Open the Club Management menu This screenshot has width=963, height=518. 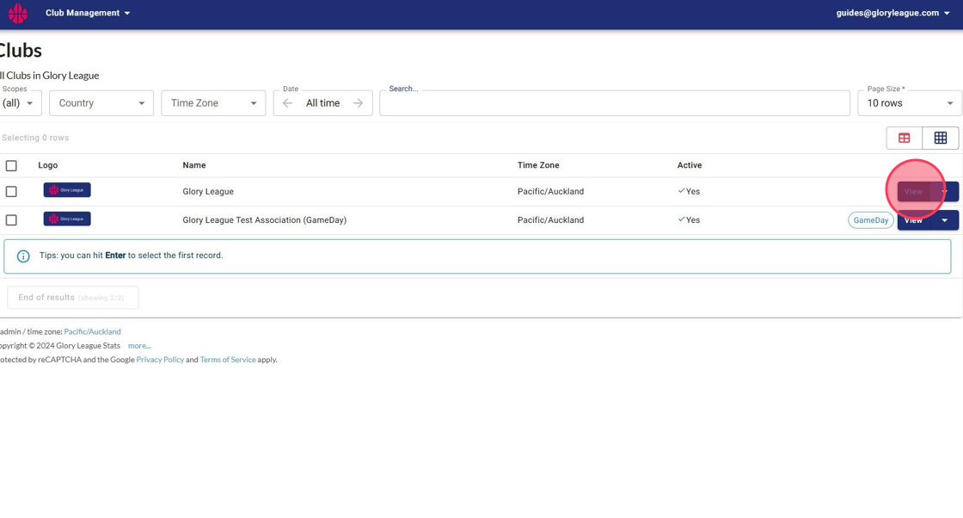click(x=88, y=13)
